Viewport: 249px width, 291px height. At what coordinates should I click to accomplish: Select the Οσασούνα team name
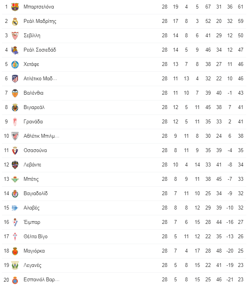[35, 150]
